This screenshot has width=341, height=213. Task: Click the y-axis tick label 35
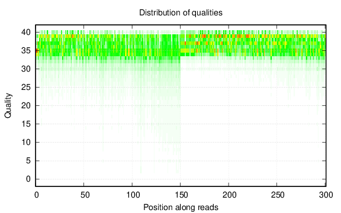click(x=26, y=51)
